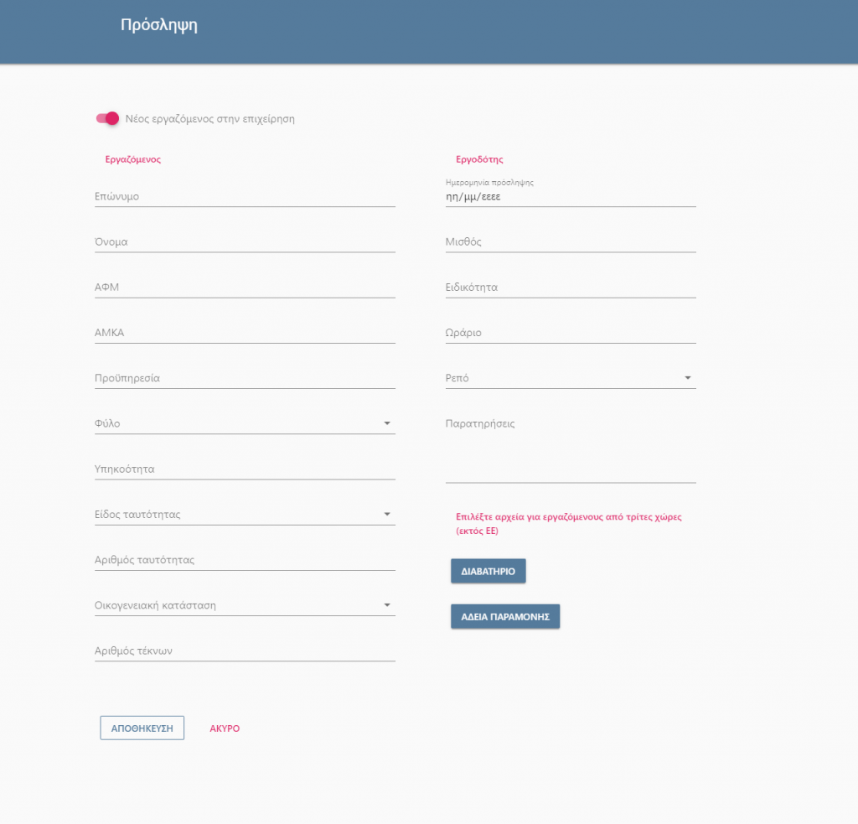This screenshot has width=858, height=824.
Task: Expand the Είδος ταυτότητας dropdown
Action: point(245,514)
